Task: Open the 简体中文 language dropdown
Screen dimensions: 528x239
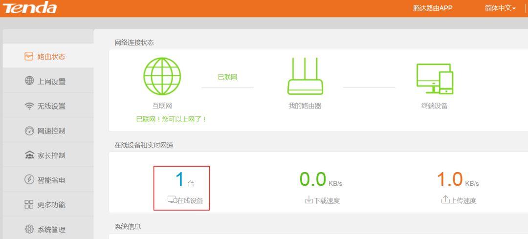Action: [500, 8]
